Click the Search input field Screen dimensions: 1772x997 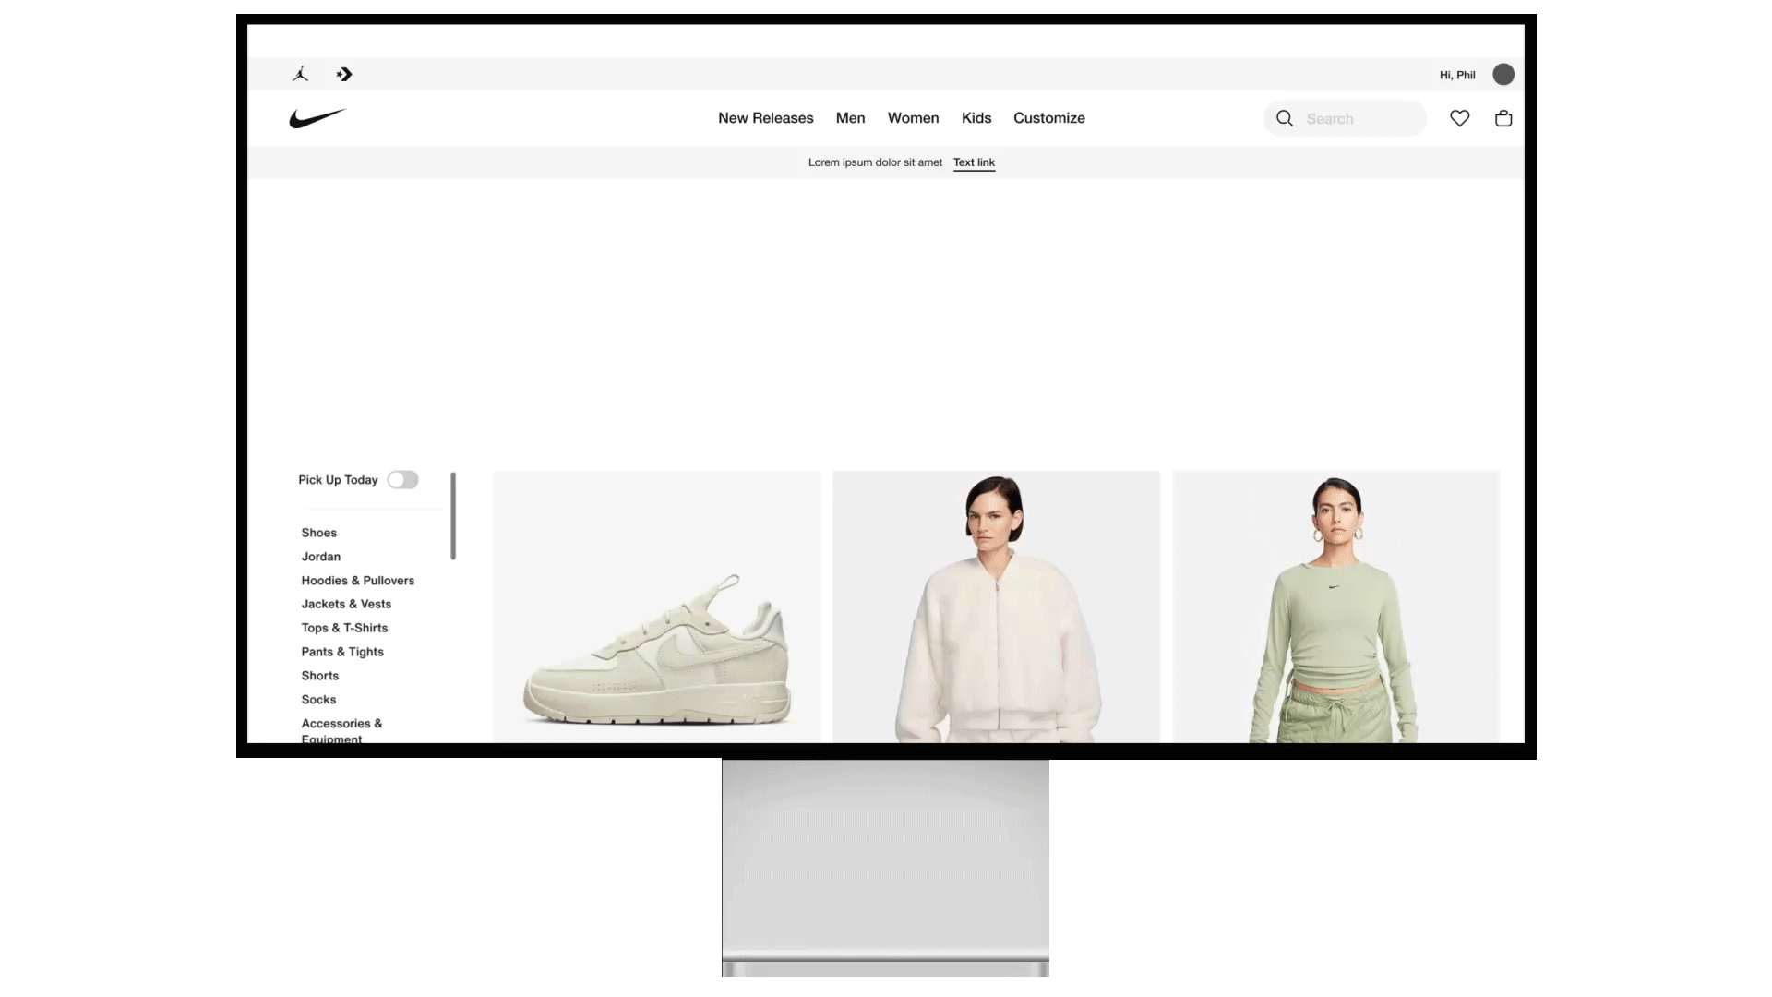tap(1345, 118)
